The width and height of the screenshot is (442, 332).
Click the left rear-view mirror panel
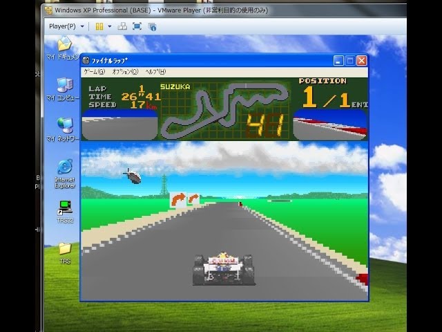coord(119,125)
